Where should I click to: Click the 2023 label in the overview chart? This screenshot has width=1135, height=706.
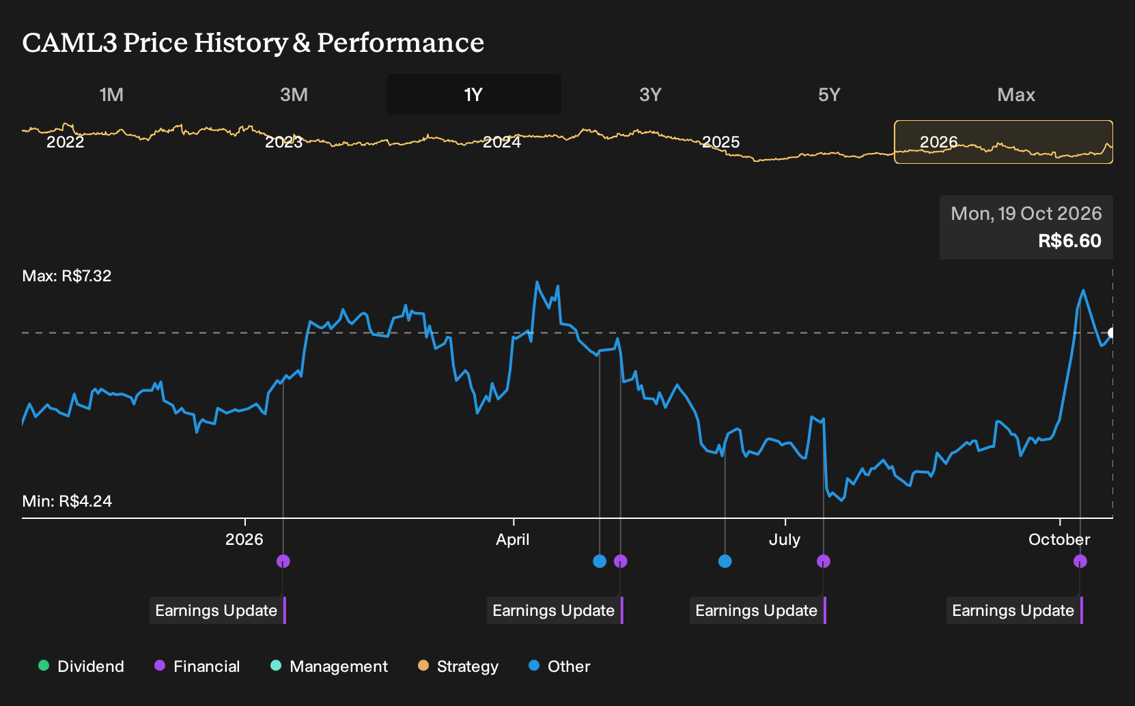tap(284, 142)
